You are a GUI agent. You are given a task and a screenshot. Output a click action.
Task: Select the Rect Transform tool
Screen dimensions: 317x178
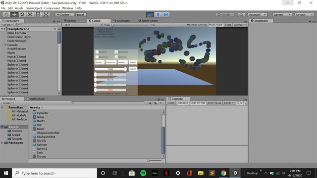click(x=38, y=14)
